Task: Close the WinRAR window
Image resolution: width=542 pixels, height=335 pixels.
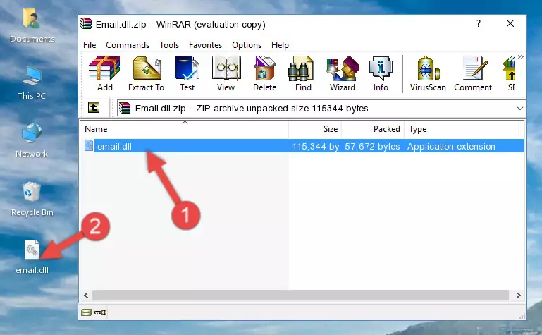Action: click(510, 23)
